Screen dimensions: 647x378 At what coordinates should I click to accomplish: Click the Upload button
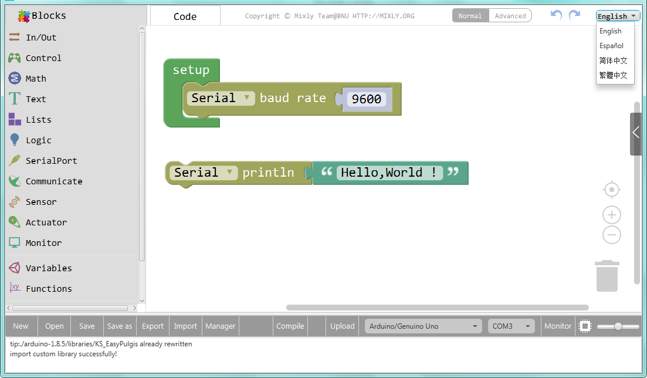[342, 326]
